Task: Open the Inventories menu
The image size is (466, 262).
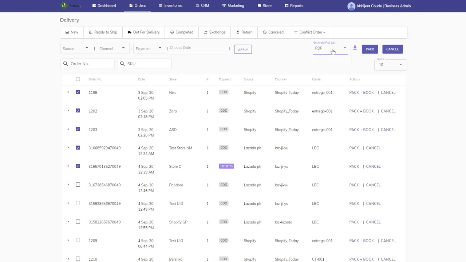Action: point(171,6)
